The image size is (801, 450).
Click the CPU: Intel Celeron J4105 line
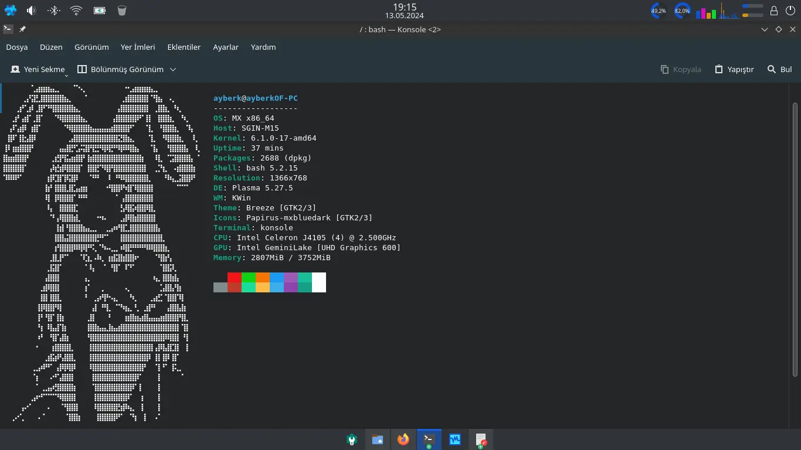click(x=305, y=238)
